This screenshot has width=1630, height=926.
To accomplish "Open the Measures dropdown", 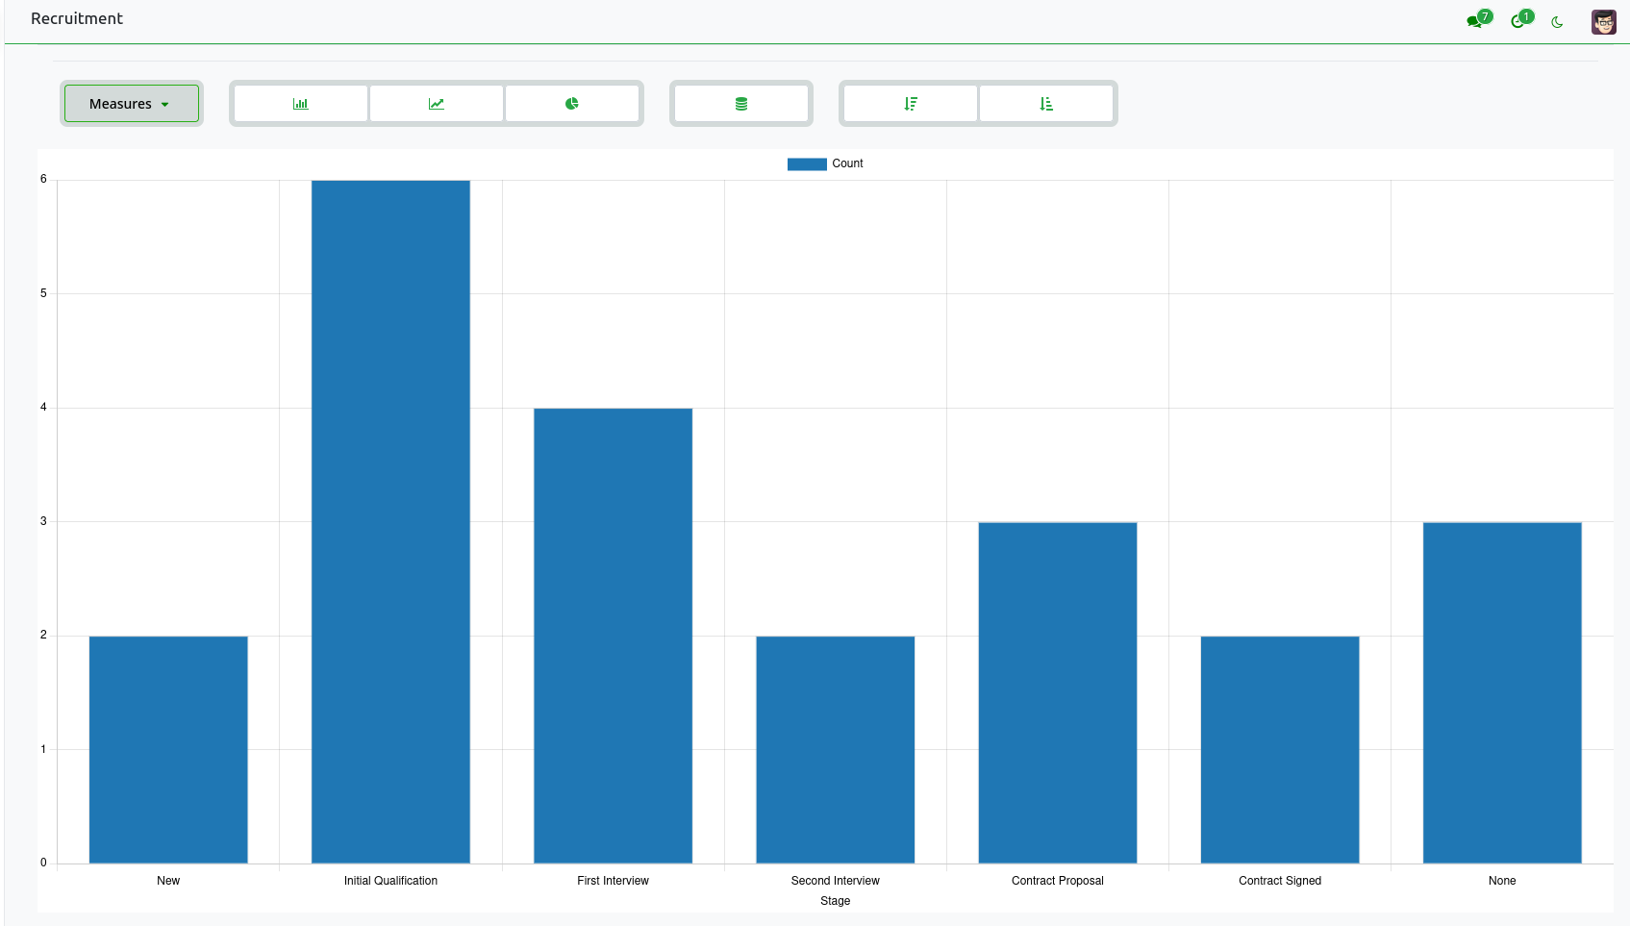I will 132,103.
